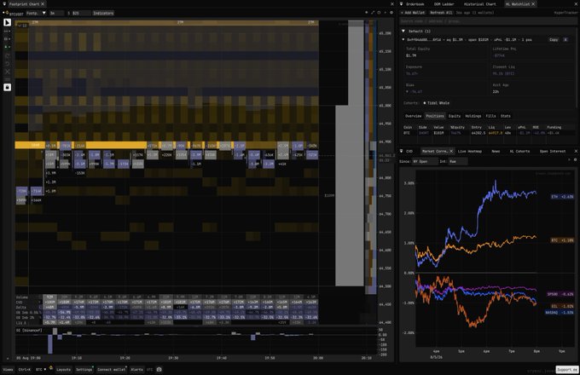Click the lower-right panel pin icon
Image resolution: width=580 pixels, height=375 pixels.
click(402, 152)
